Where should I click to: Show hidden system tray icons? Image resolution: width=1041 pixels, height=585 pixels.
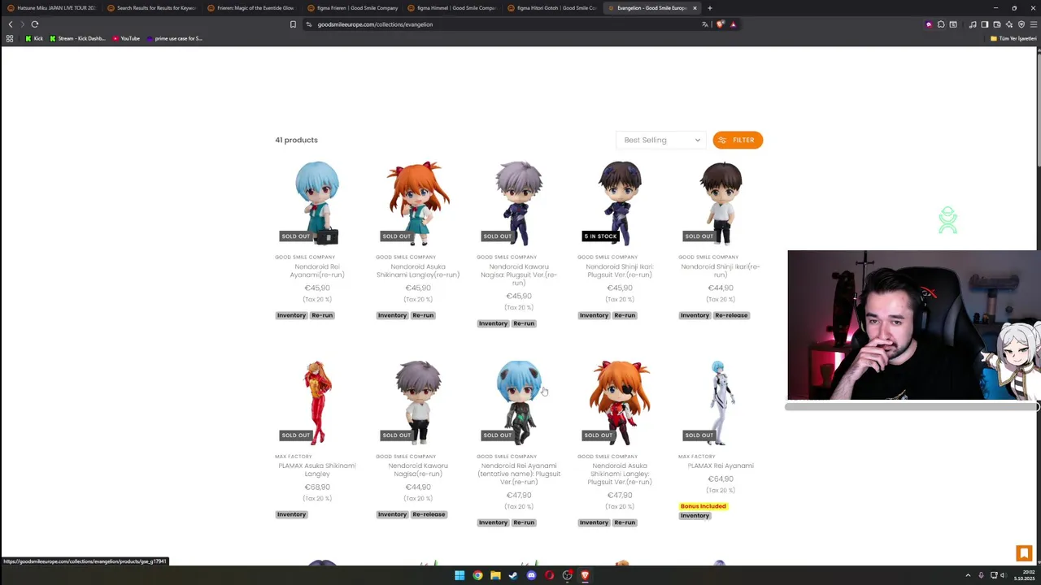[968, 575]
